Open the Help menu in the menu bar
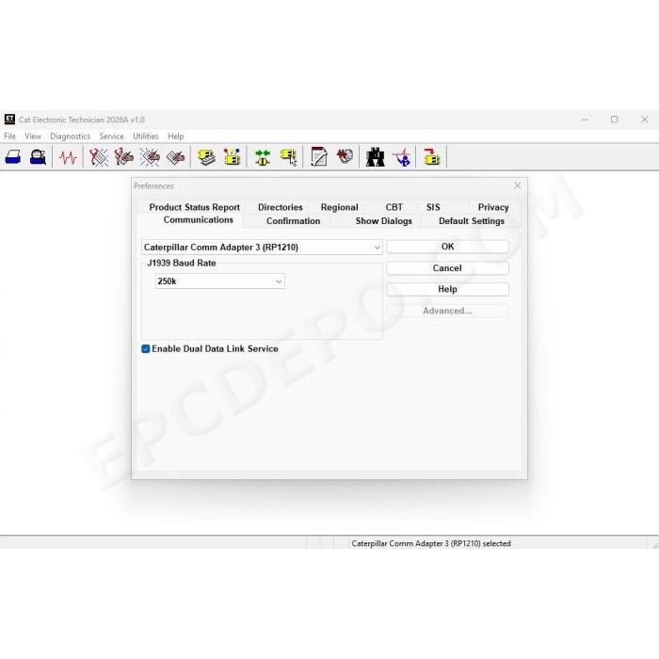 tap(176, 137)
